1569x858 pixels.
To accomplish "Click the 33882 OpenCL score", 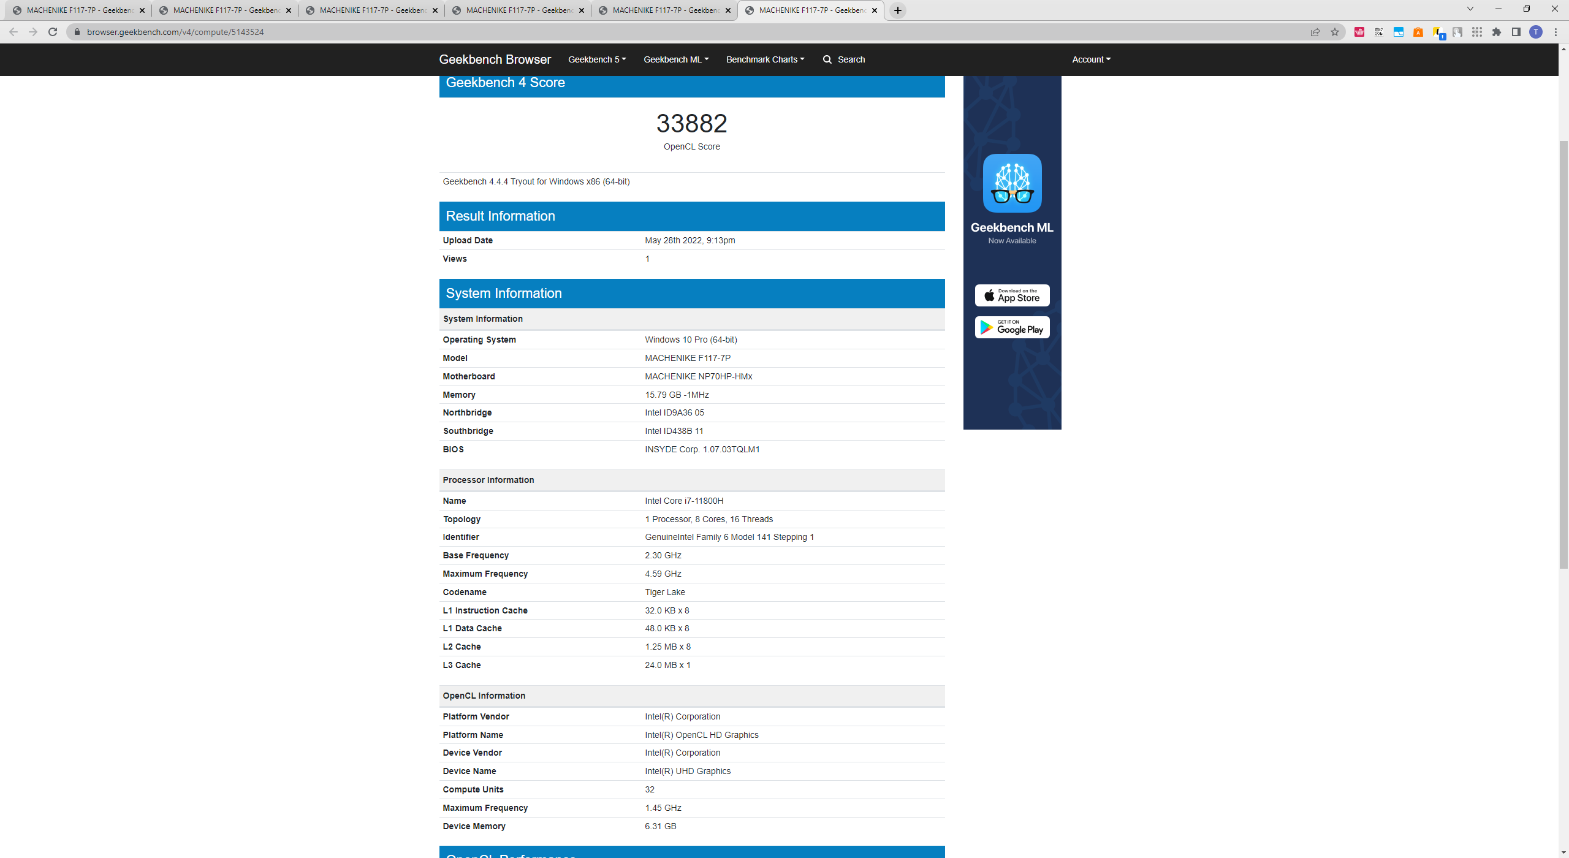I will click(x=691, y=123).
